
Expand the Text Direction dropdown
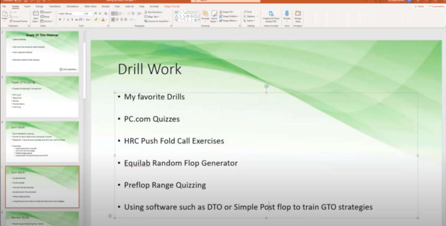point(153,12)
